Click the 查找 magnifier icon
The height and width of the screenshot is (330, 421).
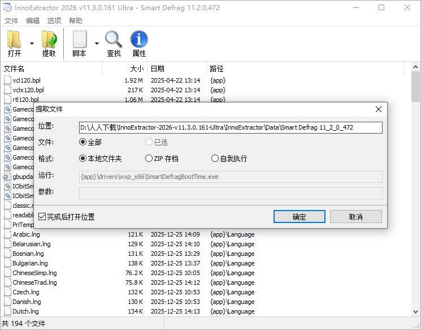(114, 40)
